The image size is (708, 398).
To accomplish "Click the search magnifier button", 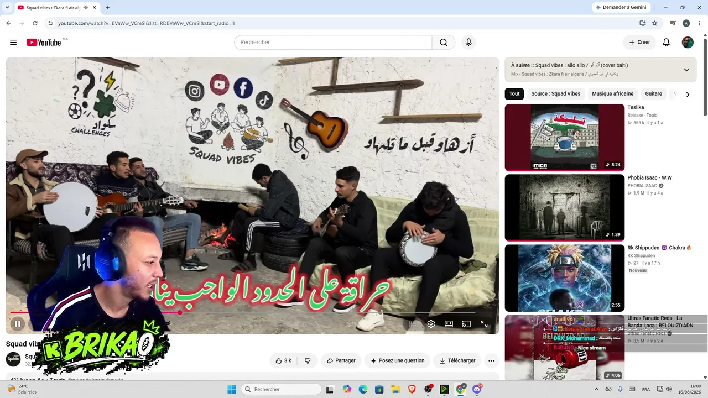I will [x=444, y=43].
